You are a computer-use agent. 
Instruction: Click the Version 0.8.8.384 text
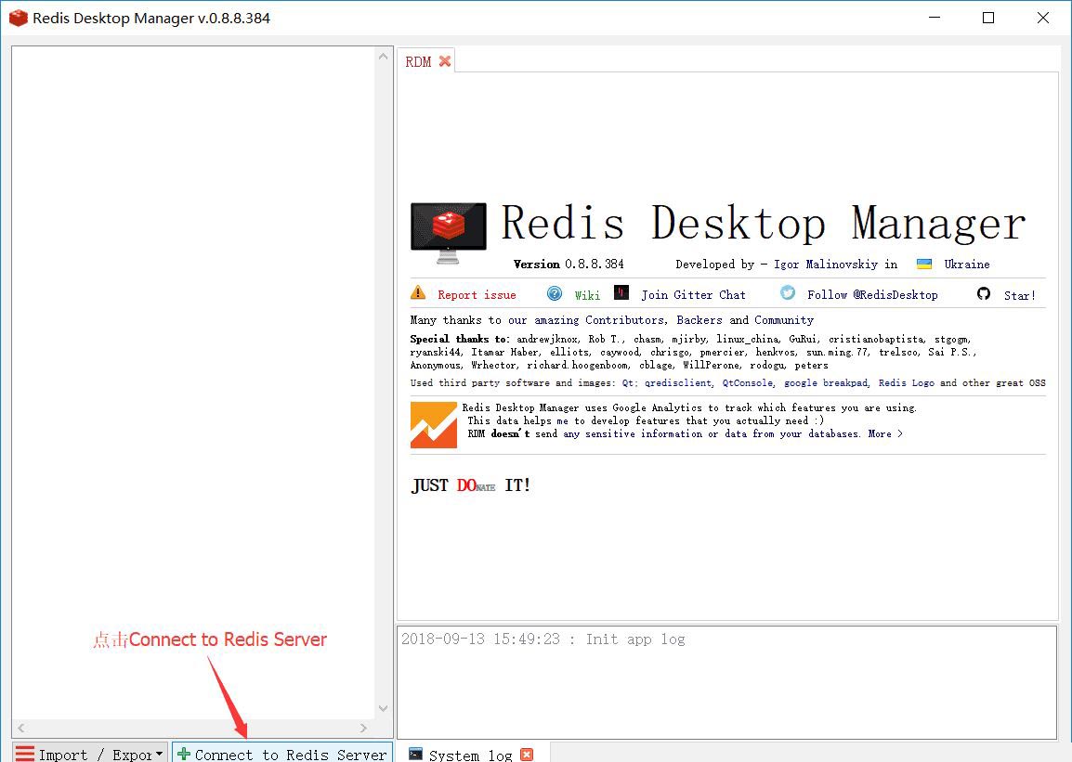click(x=569, y=265)
